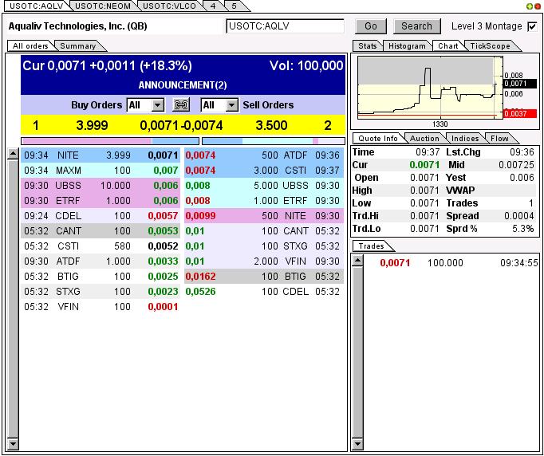Toggle the Level 3 Montage checkbox
This screenshot has width=544, height=456.
pos(532,26)
